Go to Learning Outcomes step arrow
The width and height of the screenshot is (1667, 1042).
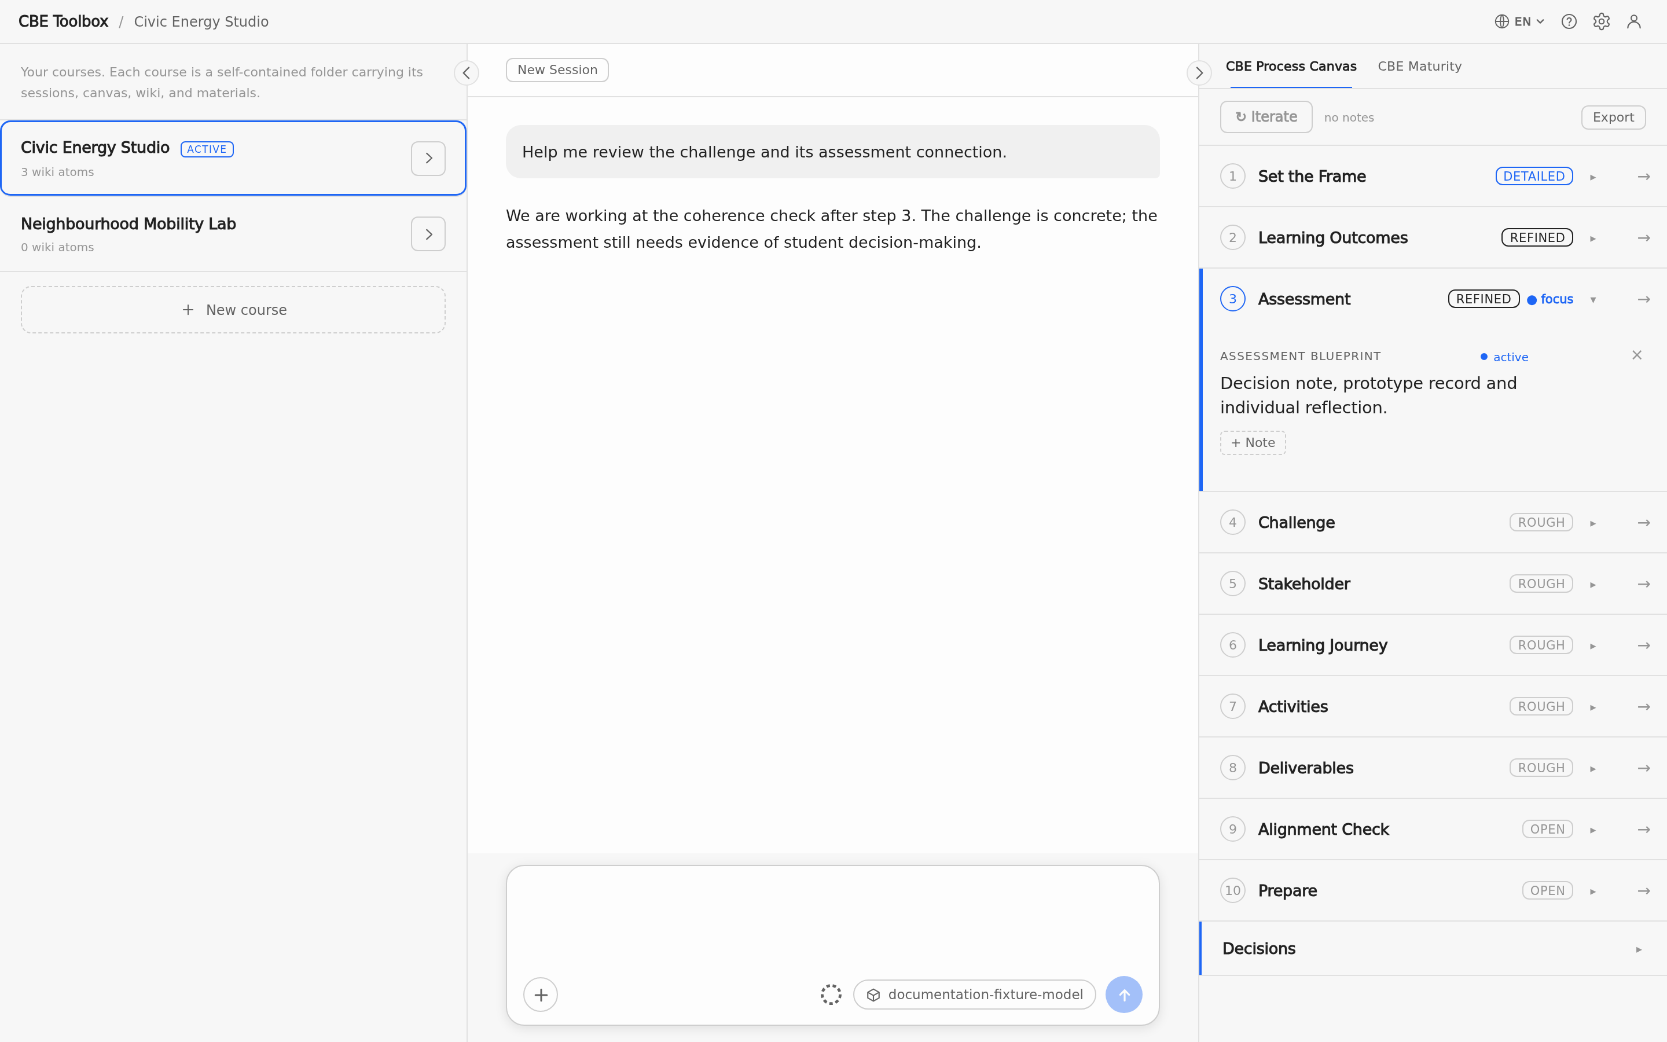click(x=1644, y=238)
